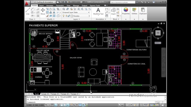Activate the Move tool

coord(43,11)
